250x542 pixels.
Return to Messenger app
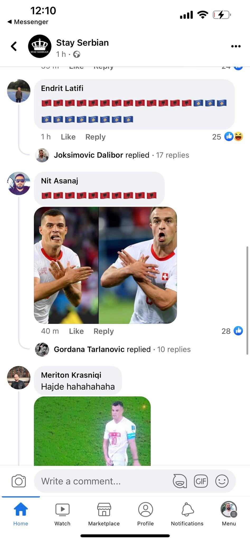(28, 22)
